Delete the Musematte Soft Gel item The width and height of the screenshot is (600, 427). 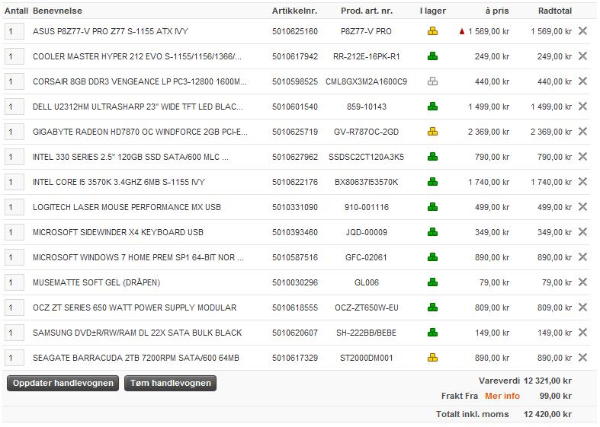582,282
